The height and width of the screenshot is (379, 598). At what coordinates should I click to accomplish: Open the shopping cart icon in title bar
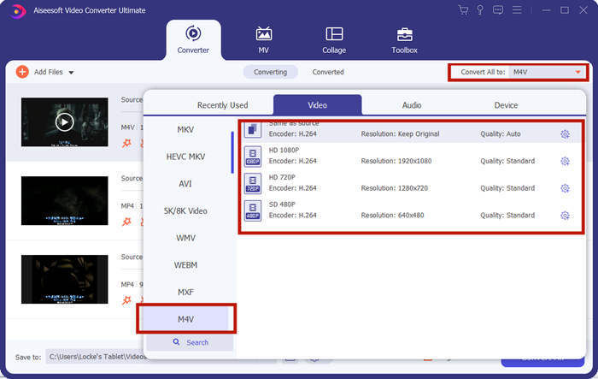(463, 10)
